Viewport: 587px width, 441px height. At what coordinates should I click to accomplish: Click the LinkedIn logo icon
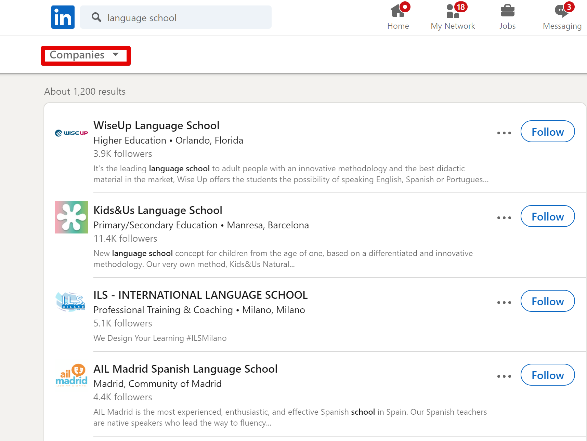63,17
